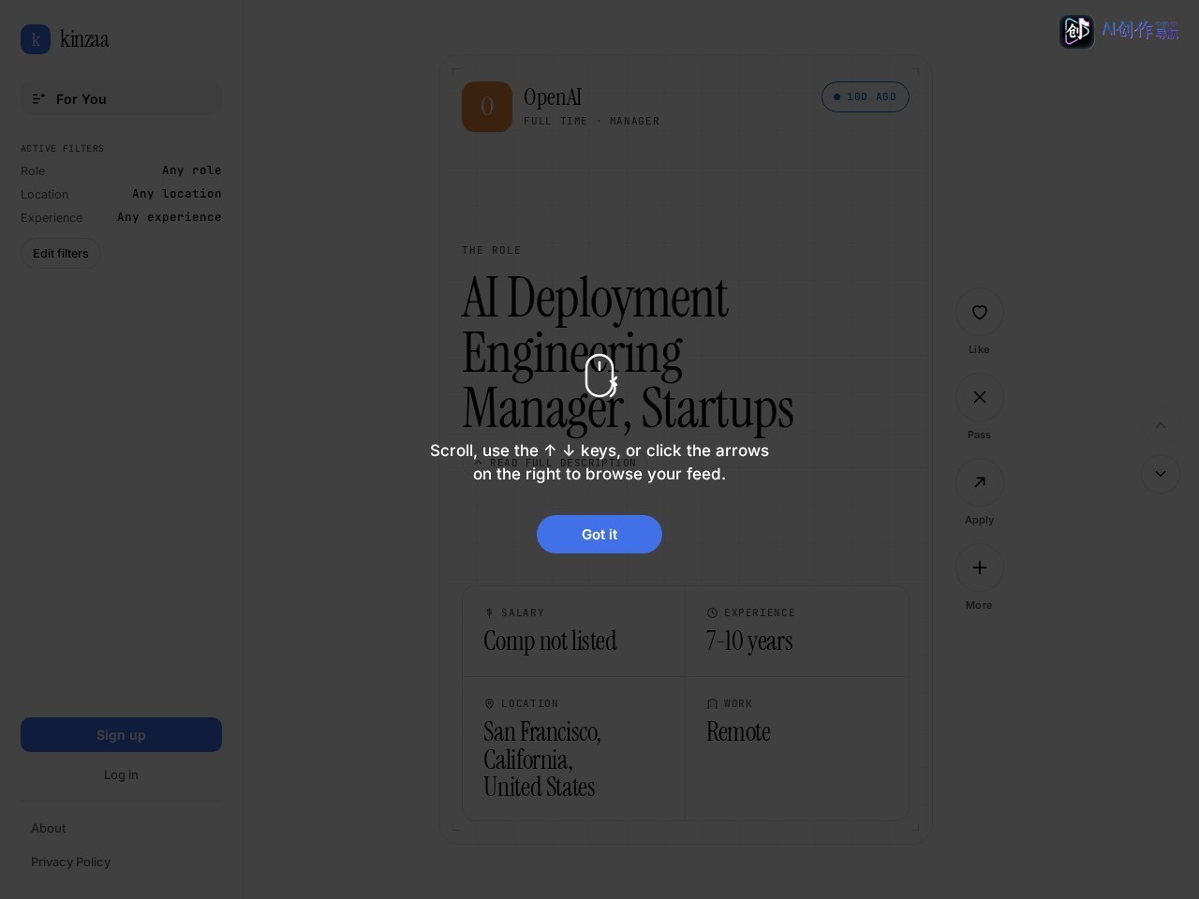Click the kinzaa wordmark text

(x=84, y=39)
